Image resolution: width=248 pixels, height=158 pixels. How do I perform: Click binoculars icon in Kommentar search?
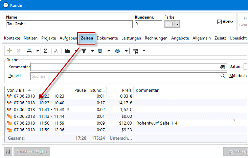tap(223, 67)
